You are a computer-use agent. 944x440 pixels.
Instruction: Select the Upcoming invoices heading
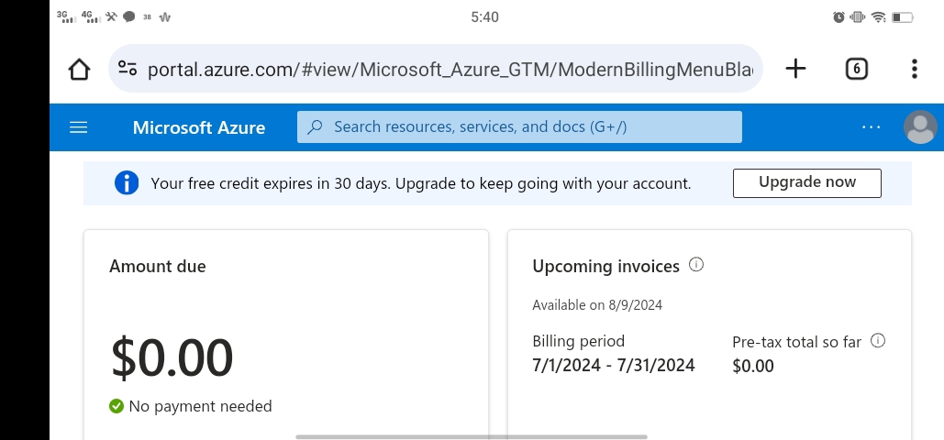(x=605, y=267)
